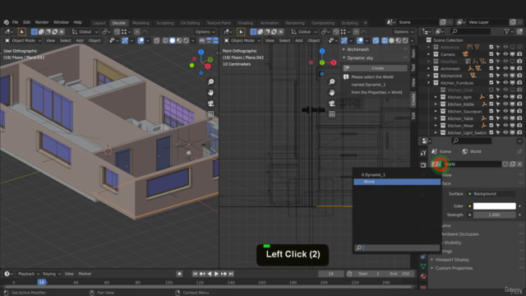The height and width of the screenshot is (296, 526).
Task: Open the outliner filter funnel
Action: click(x=507, y=31)
